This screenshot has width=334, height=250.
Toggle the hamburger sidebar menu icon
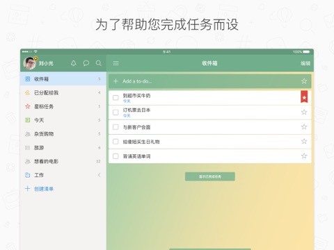(x=116, y=63)
